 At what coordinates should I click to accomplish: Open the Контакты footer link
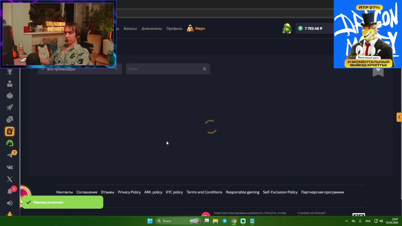pos(64,192)
